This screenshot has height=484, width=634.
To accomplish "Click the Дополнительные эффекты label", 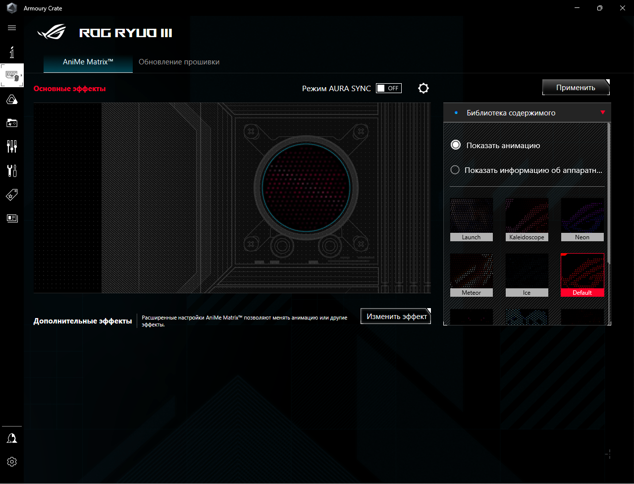I will pos(83,321).
